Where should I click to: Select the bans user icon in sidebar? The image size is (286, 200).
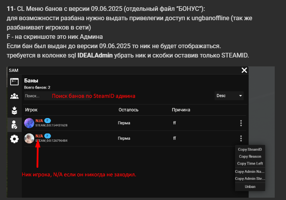[x=14, y=125]
